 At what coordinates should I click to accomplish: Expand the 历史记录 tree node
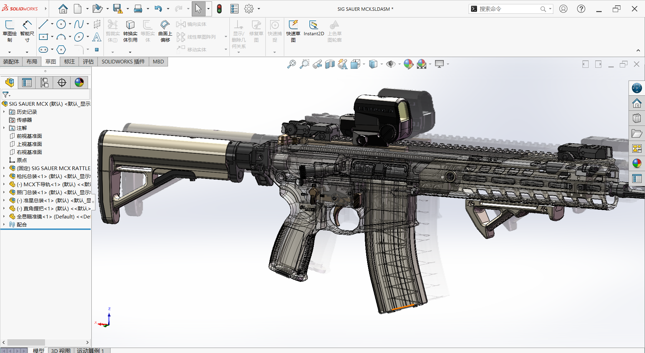(4, 112)
